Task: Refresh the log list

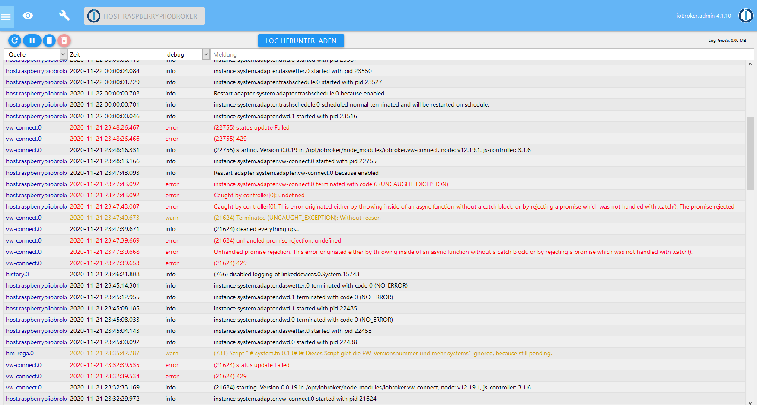Action: [15, 41]
